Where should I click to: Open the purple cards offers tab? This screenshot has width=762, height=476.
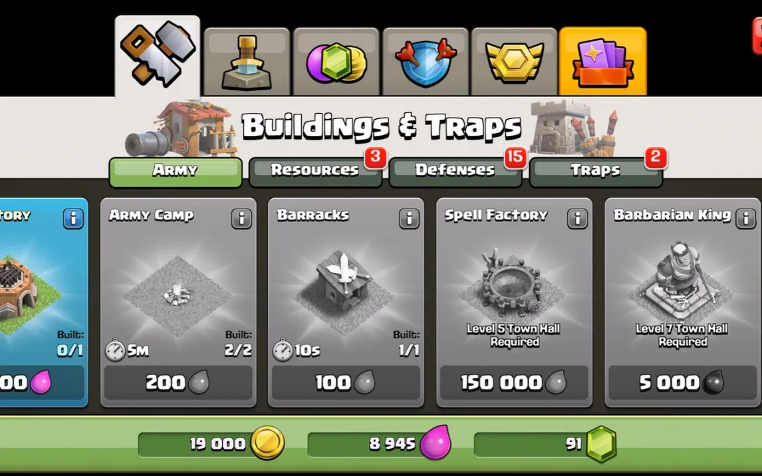[603, 61]
